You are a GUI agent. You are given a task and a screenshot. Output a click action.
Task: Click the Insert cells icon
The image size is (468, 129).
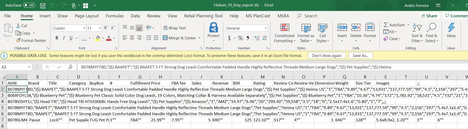pyautogui.click(x=342, y=27)
